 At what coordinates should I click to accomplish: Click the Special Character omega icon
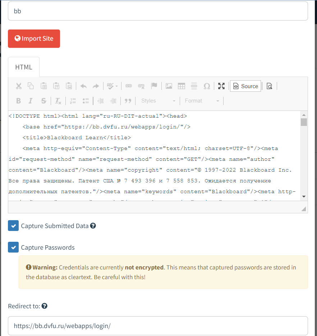(207, 86)
